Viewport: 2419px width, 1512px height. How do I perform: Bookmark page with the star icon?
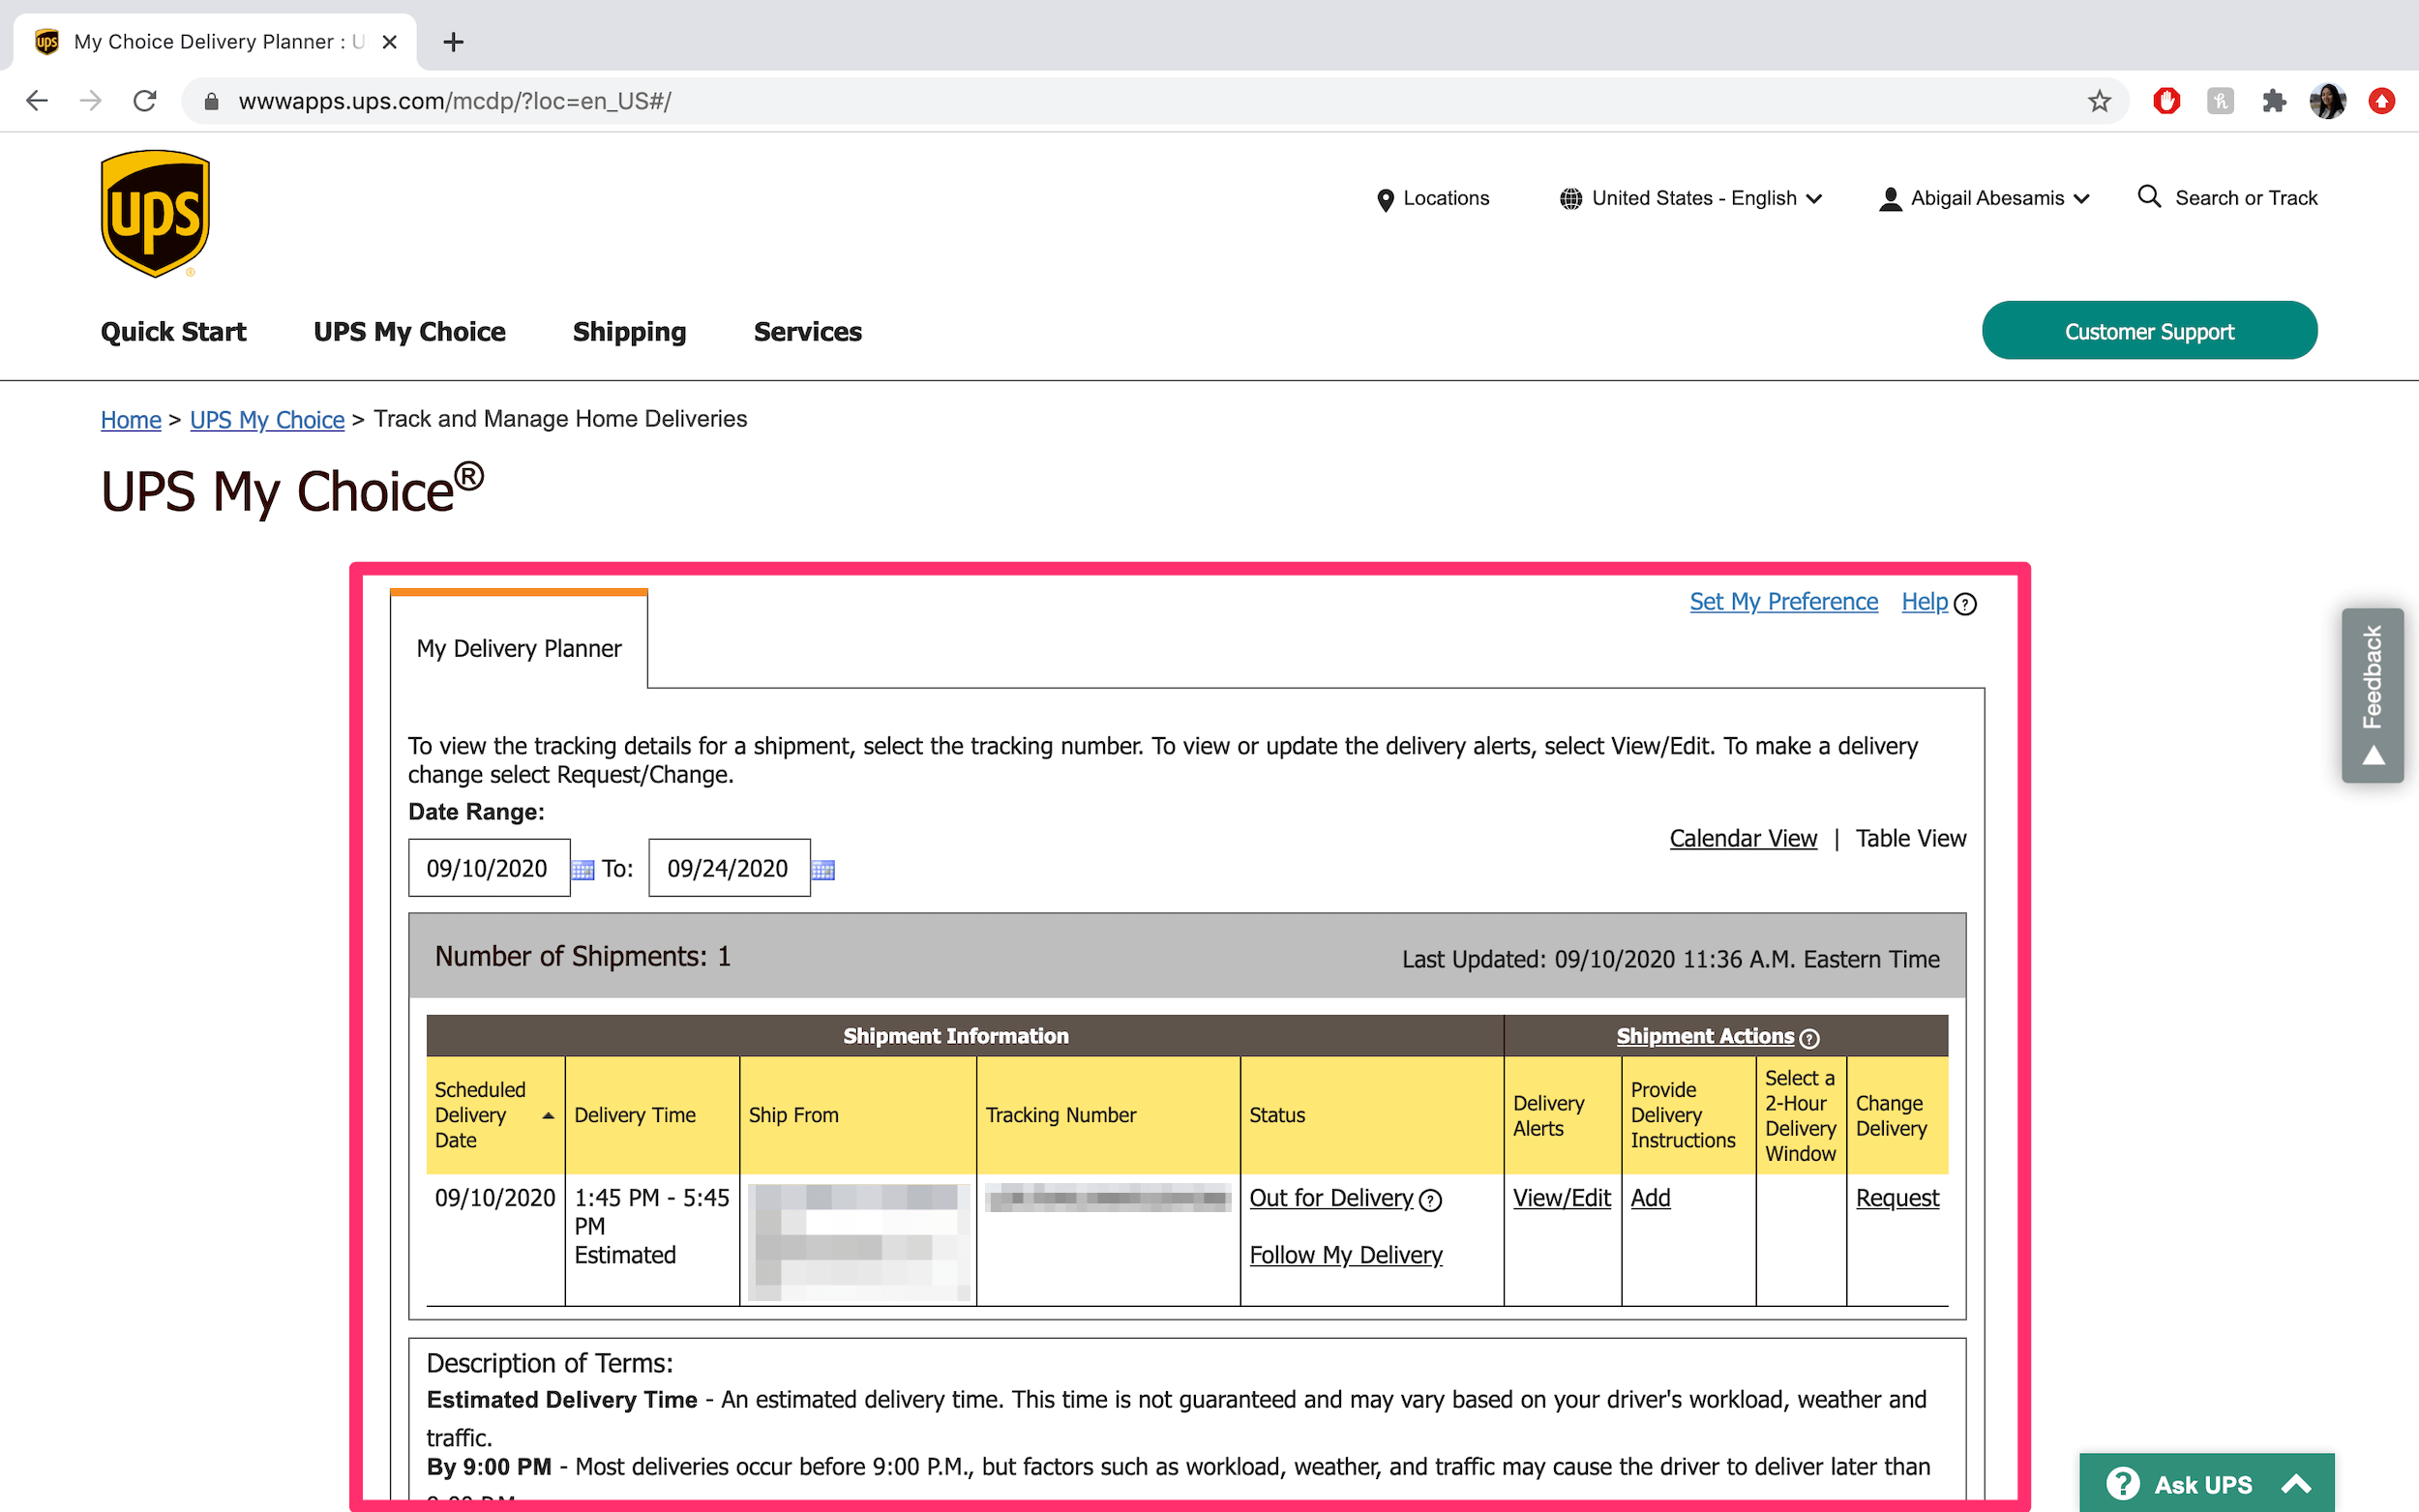click(x=2099, y=101)
